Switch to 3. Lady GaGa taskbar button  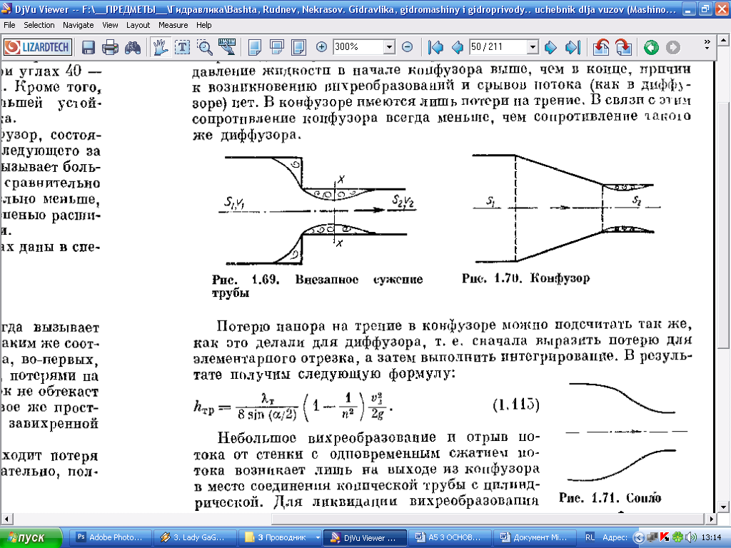195,537
